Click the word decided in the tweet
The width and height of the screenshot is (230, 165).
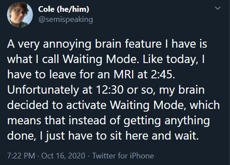click(28, 105)
